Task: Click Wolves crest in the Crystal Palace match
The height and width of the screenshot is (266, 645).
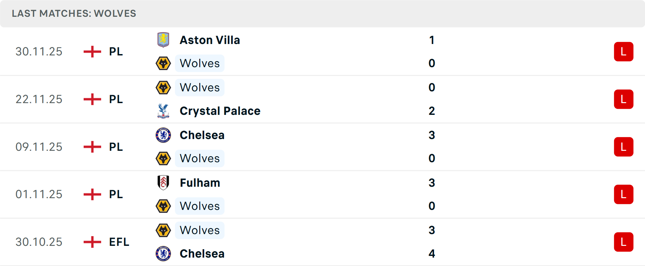Action: coord(163,87)
